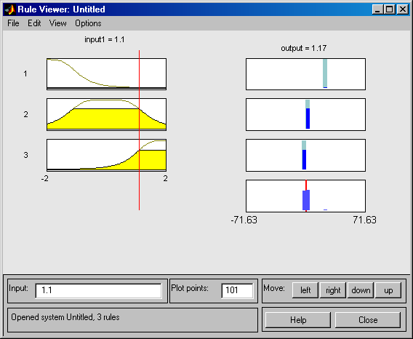Select rule 2 input1 membership plot
Viewport: 413px width, 339px height.
click(x=106, y=114)
